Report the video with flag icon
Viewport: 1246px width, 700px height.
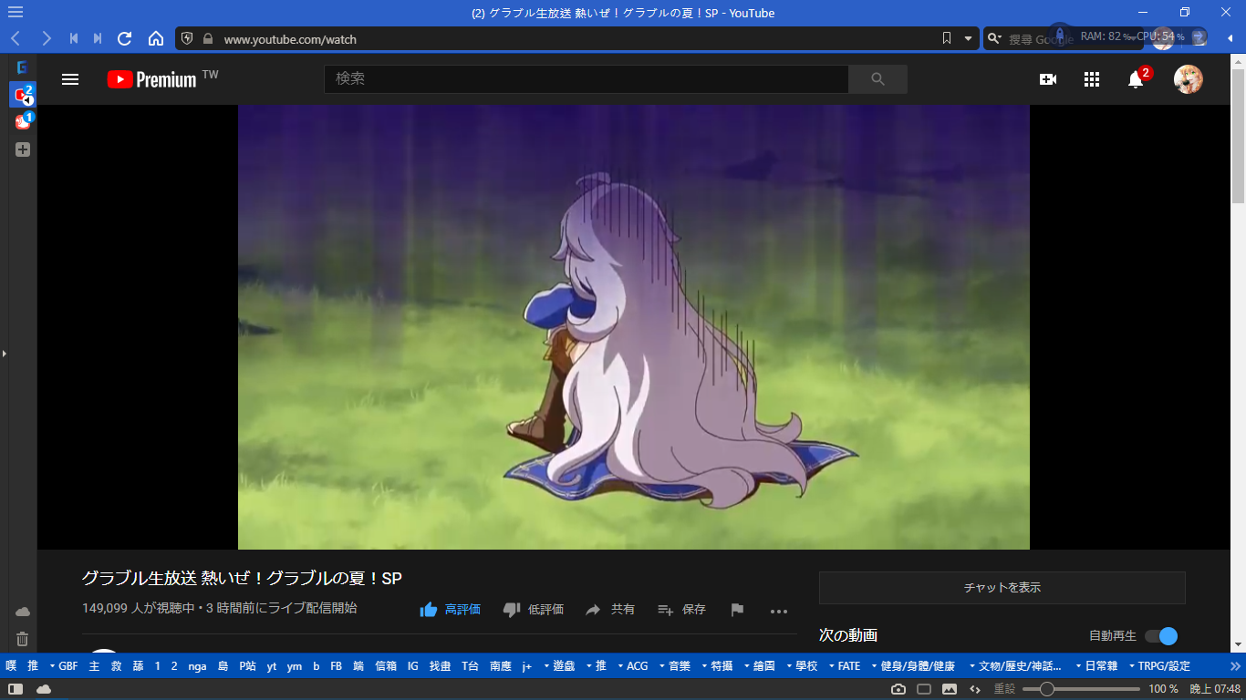[737, 610]
